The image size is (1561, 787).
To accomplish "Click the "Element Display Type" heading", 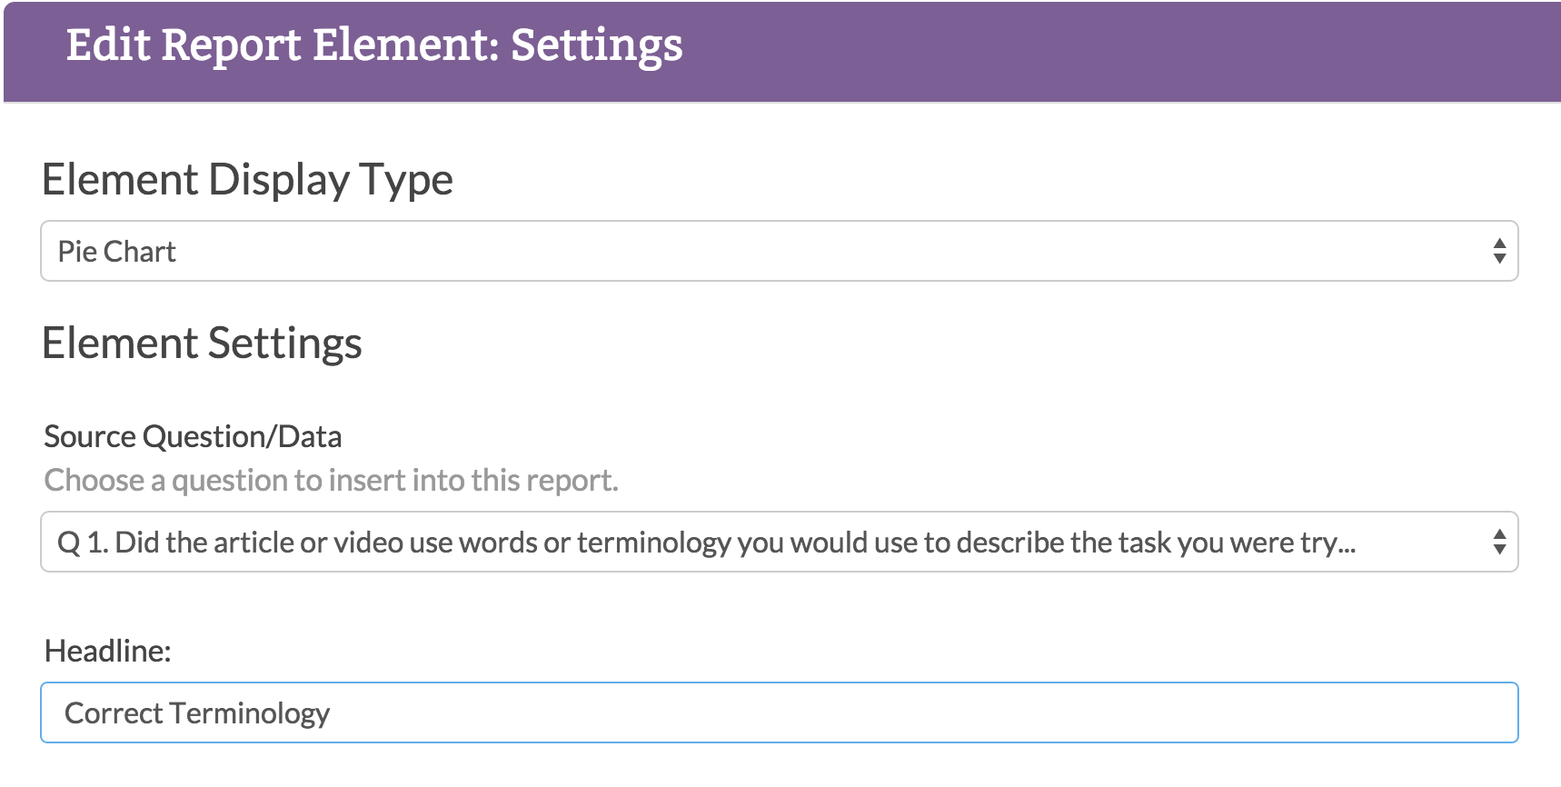I will (247, 179).
